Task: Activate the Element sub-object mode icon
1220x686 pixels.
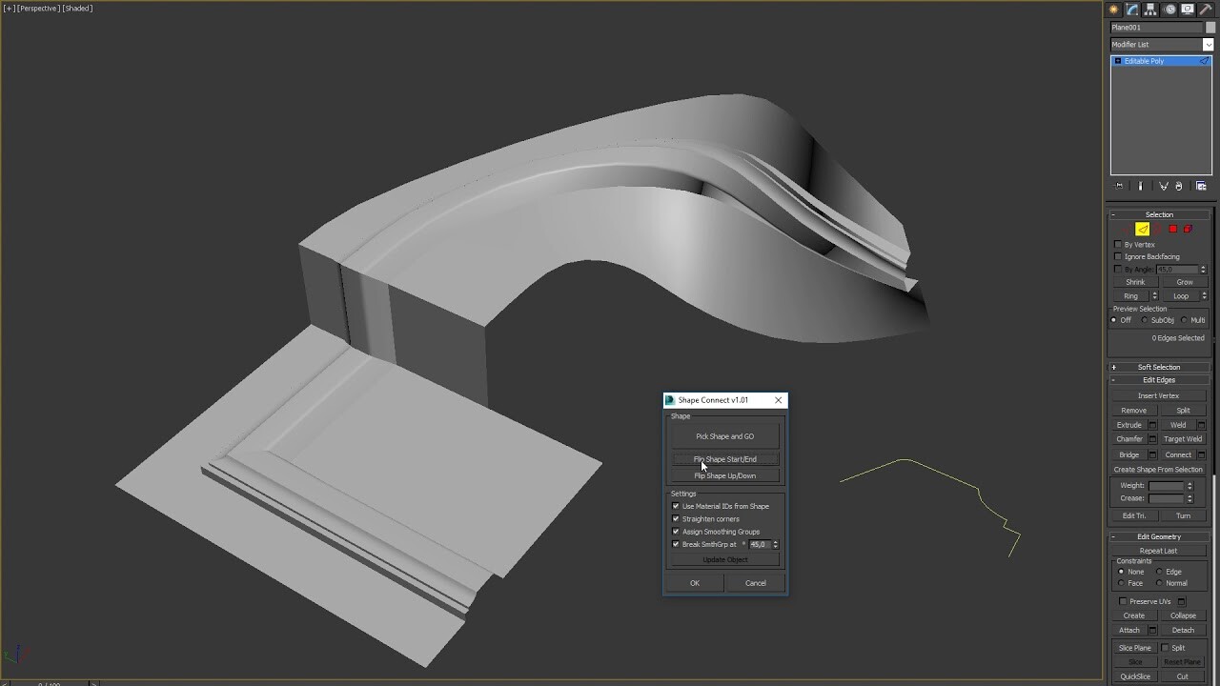Action: tap(1188, 229)
